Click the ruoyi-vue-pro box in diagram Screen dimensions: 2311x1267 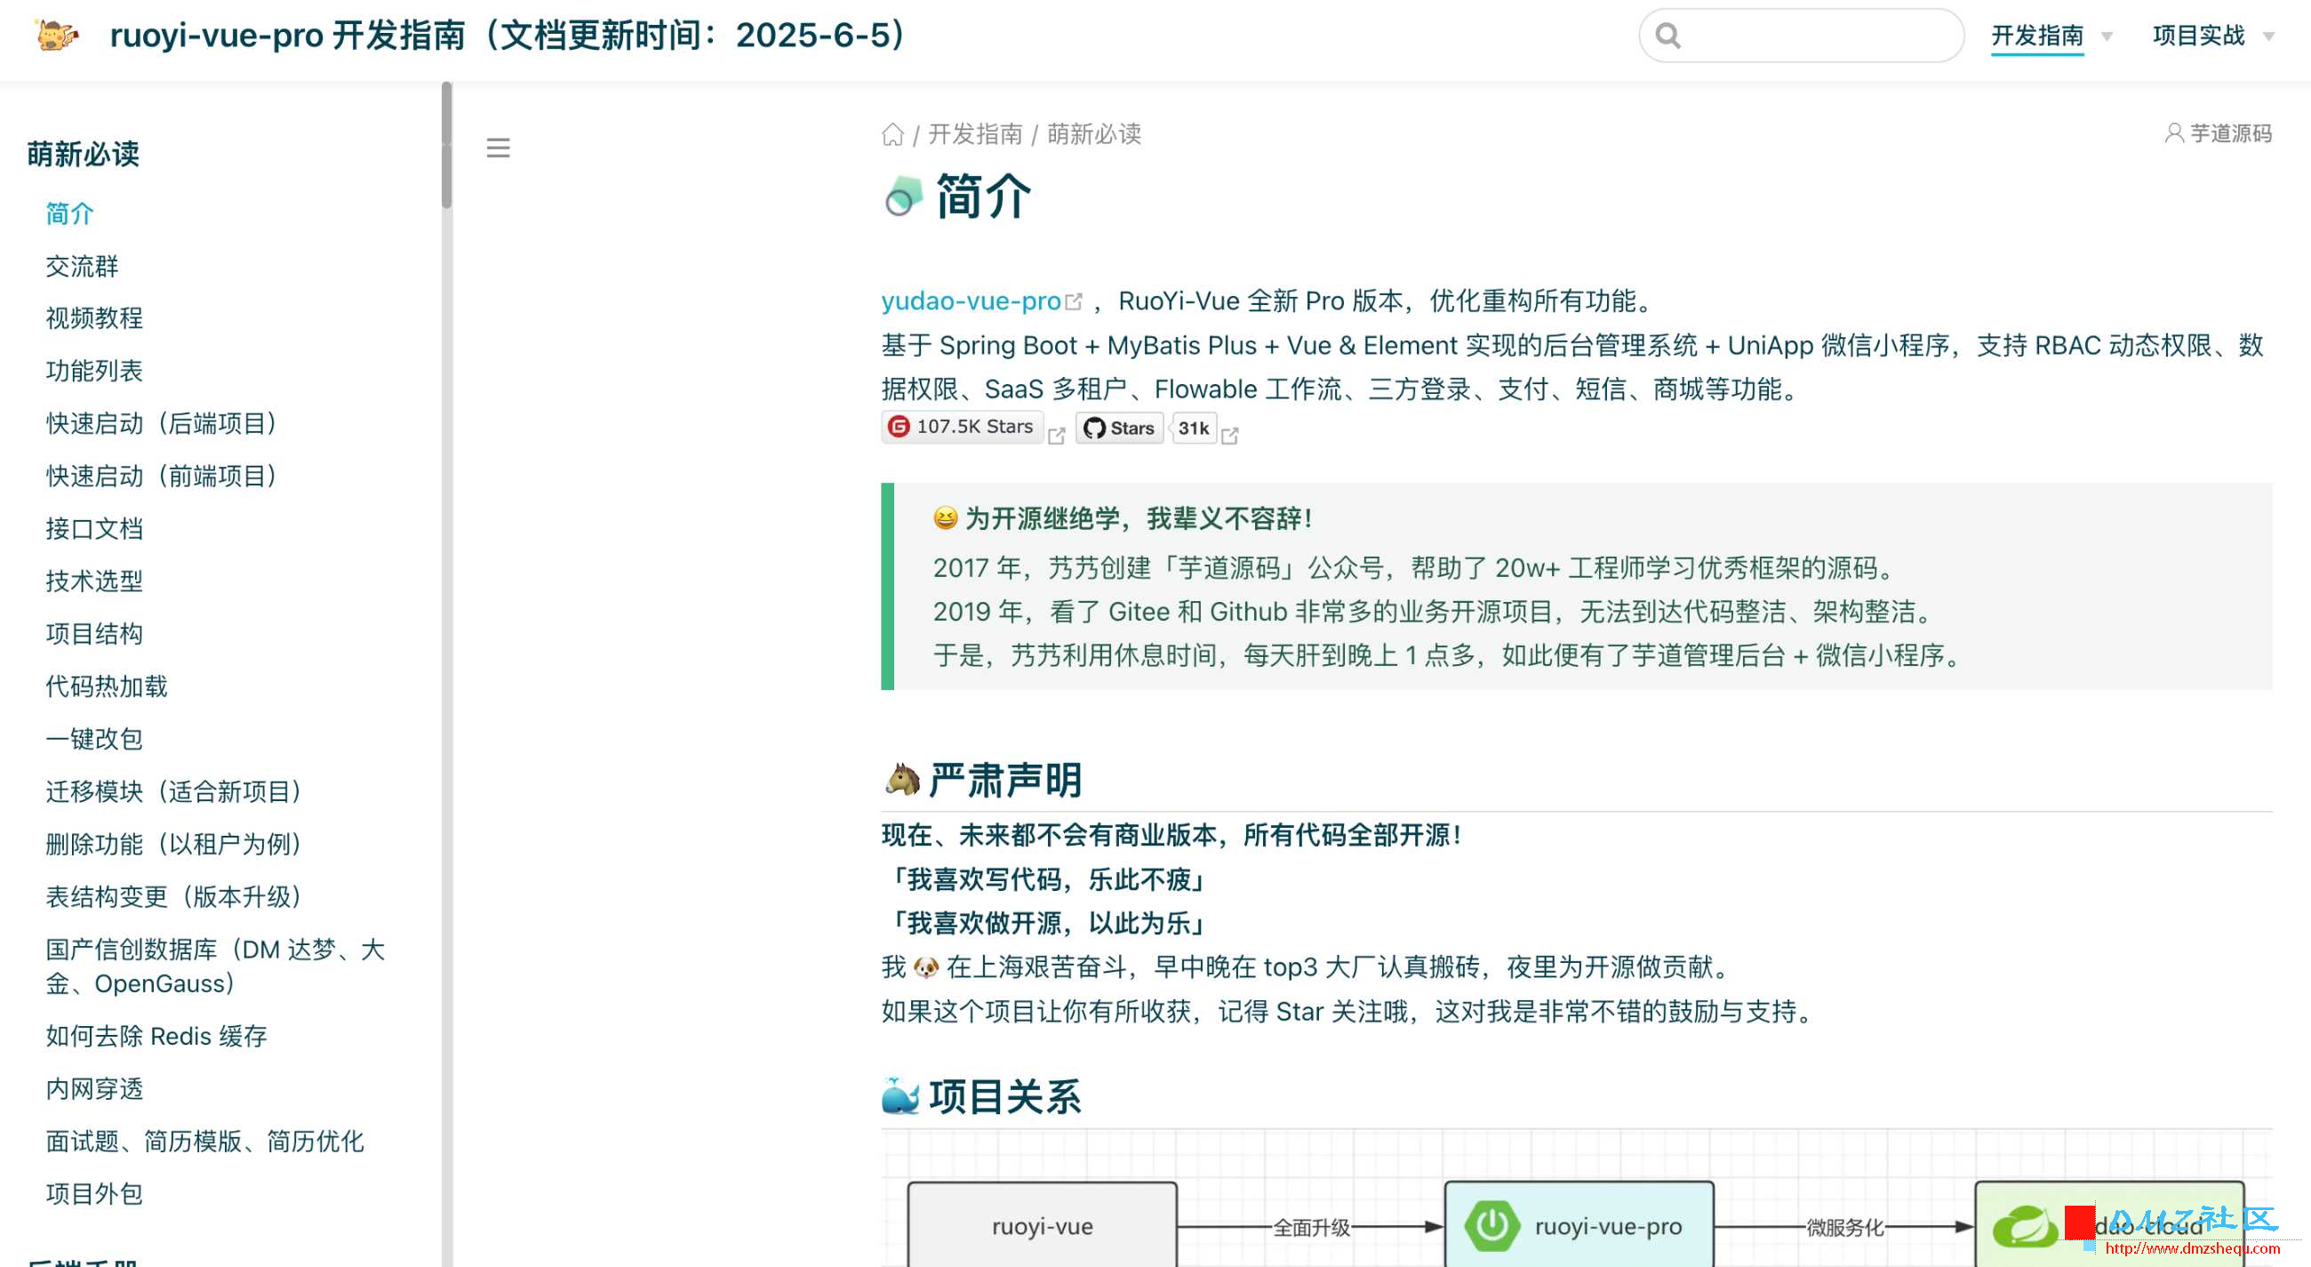[x=1579, y=1225]
